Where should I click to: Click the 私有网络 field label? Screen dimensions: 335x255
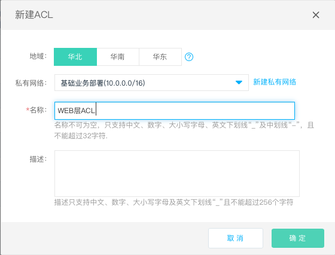[x=31, y=83]
